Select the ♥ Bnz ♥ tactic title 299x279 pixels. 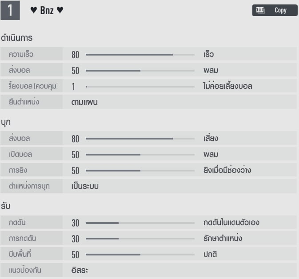[47, 11]
